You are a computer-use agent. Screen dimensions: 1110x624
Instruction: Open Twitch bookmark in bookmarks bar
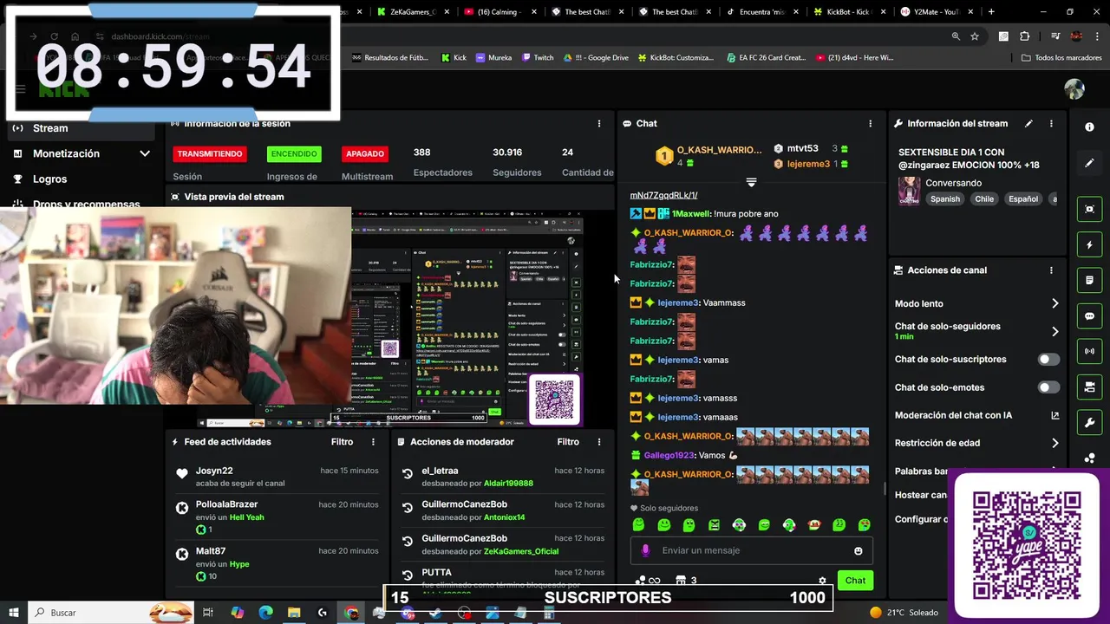click(x=538, y=58)
